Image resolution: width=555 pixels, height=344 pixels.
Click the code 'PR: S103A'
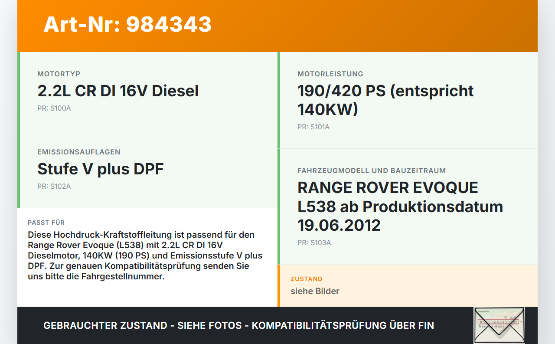point(314,243)
